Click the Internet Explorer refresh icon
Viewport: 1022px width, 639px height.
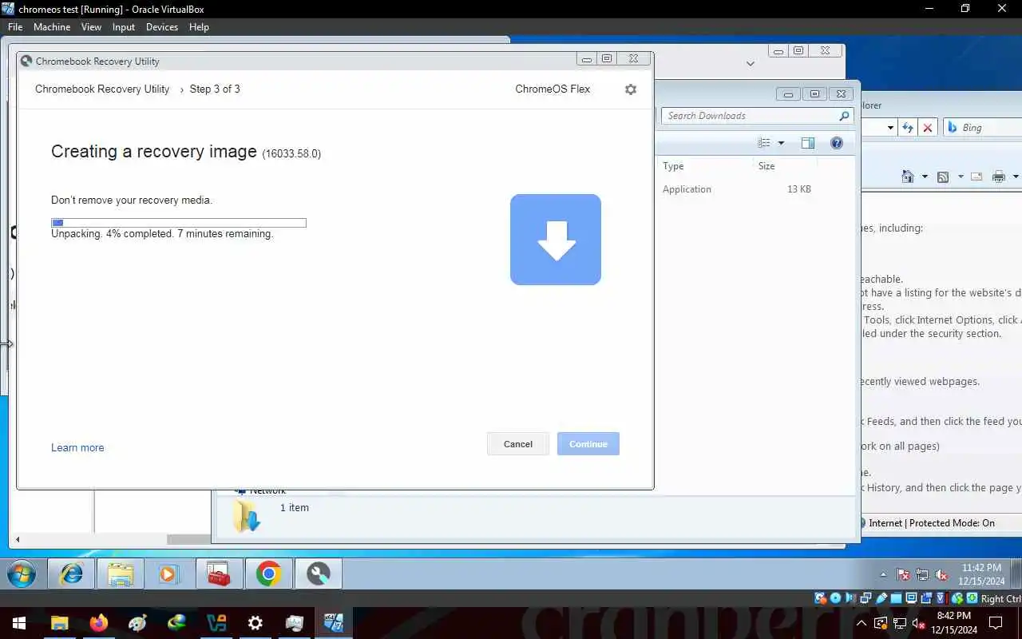tap(908, 128)
